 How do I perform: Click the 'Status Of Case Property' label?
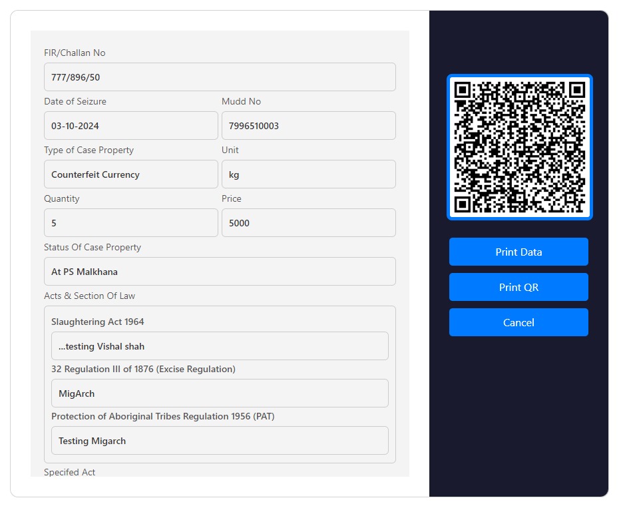(93, 247)
